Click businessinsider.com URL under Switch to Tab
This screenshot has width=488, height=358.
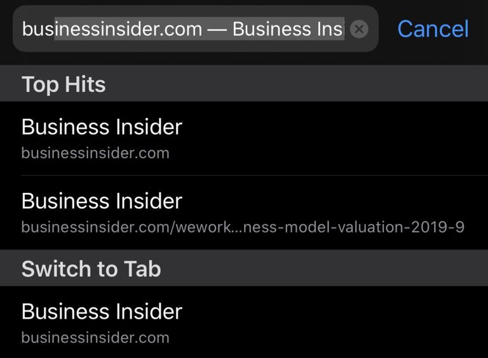click(x=95, y=337)
